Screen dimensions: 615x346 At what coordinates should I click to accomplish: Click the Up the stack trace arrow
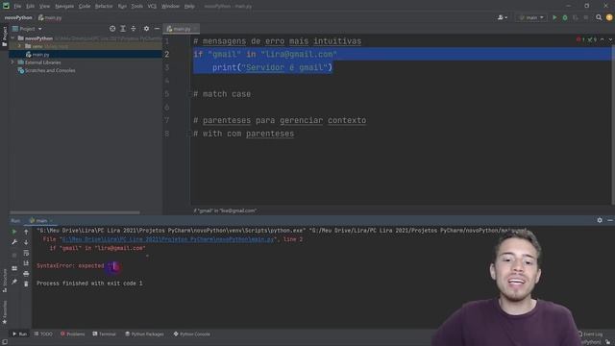point(26,232)
